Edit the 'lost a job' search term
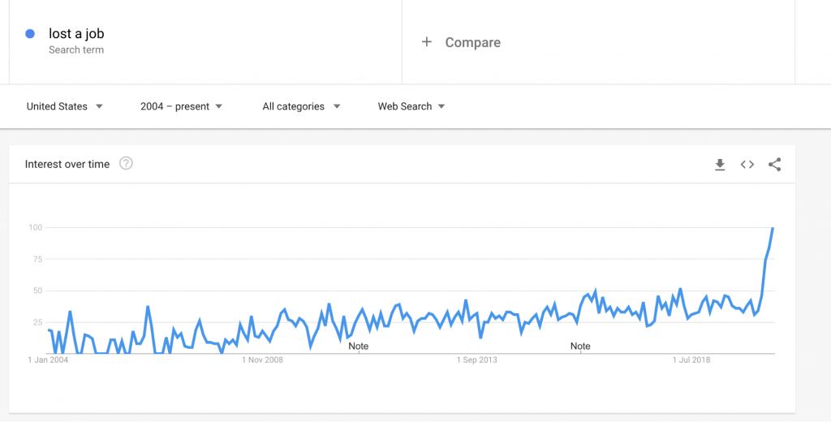Image resolution: width=831 pixels, height=422 pixels. [x=76, y=34]
